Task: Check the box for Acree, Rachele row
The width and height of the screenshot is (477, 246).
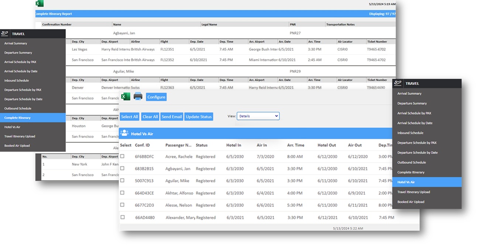Action: [x=122, y=156]
